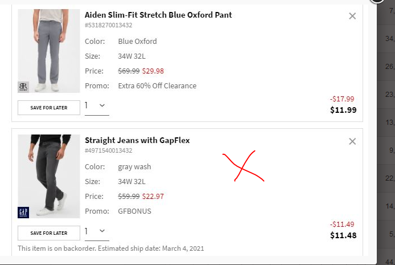The height and width of the screenshot is (265, 395).
Task: Click Extra 60% Off Clearance promo text
Action: click(x=157, y=86)
